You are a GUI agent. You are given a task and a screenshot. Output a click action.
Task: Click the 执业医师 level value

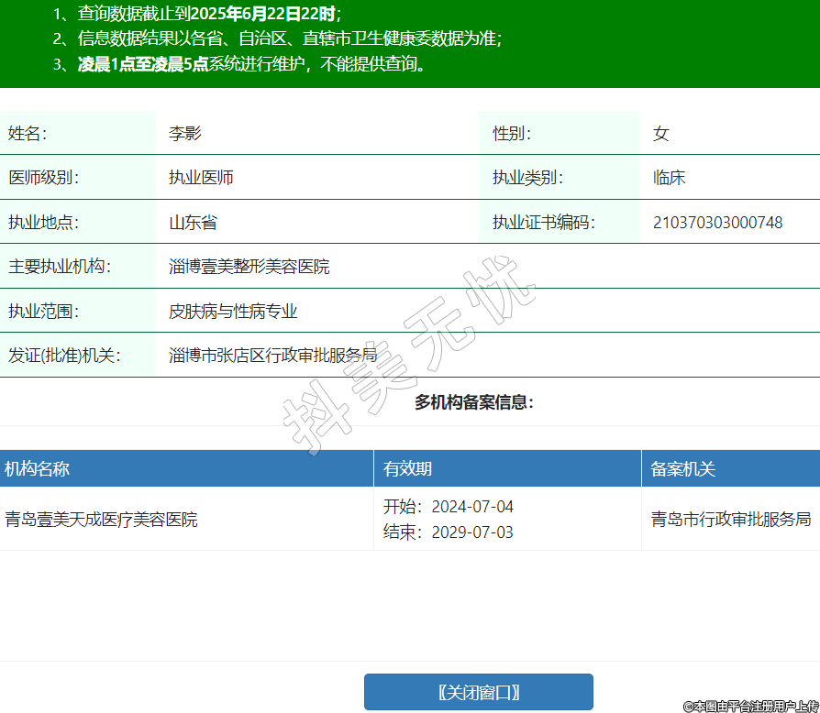pos(201,178)
